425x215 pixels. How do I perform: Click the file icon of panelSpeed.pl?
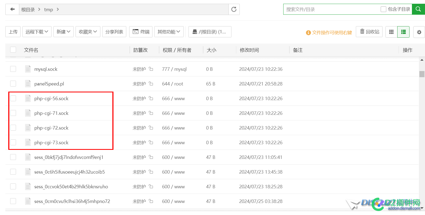point(28,84)
